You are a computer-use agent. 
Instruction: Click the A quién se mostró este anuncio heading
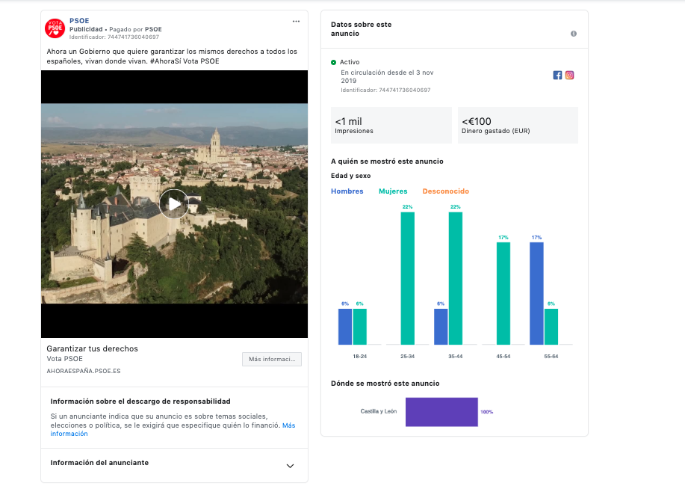[x=387, y=162]
